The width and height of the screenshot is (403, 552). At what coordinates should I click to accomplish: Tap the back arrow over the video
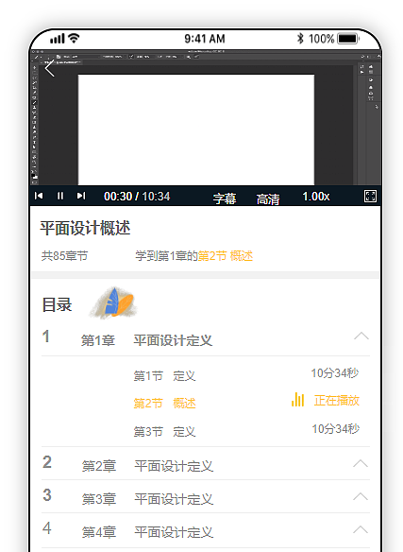point(50,68)
